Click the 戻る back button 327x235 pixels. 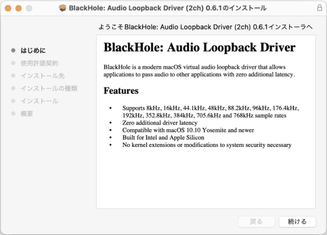pyautogui.click(x=256, y=221)
